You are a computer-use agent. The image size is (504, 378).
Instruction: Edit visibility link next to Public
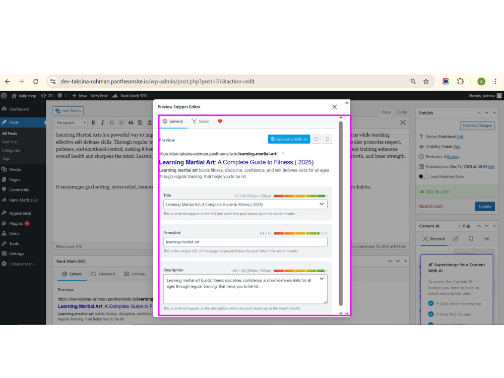click(x=457, y=147)
